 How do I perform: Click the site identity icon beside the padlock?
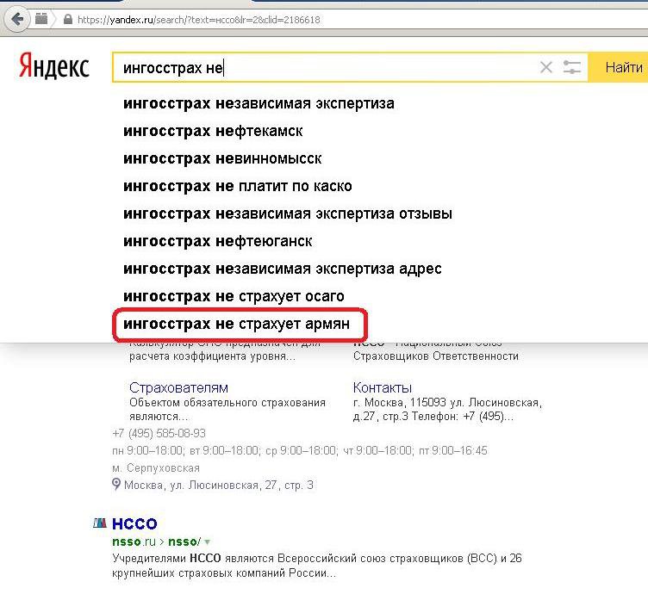point(41,18)
